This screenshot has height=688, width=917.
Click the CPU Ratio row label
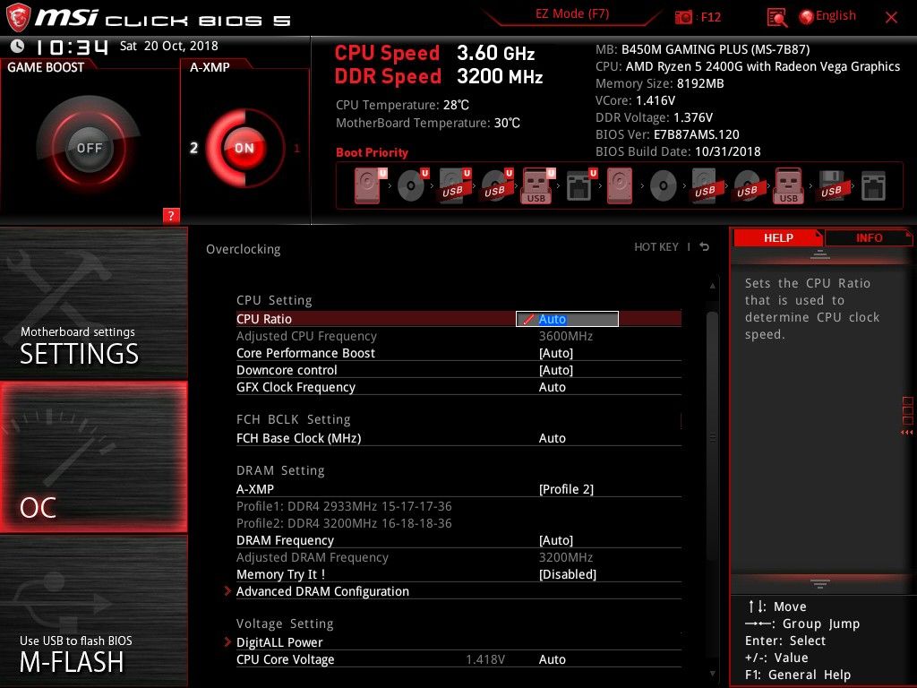[x=264, y=319]
